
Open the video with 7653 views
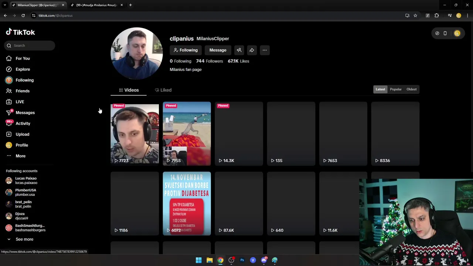343,133
